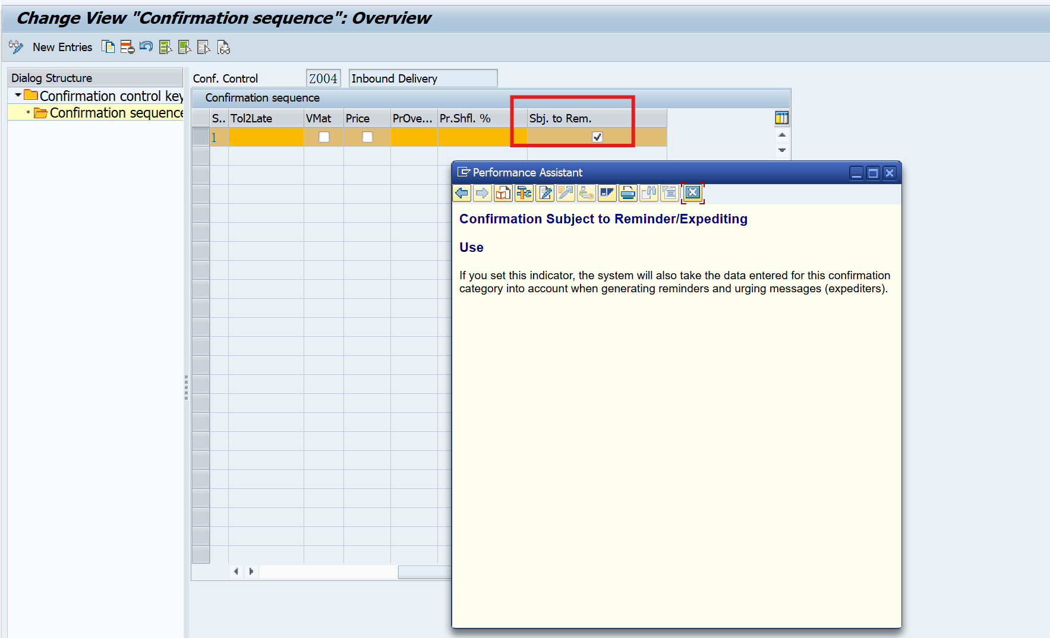Click the Tol2Late cell in row 1
The image size is (1050, 638).
266,137
